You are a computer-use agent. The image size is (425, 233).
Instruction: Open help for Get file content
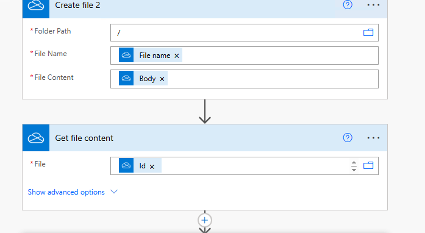[x=348, y=138]
